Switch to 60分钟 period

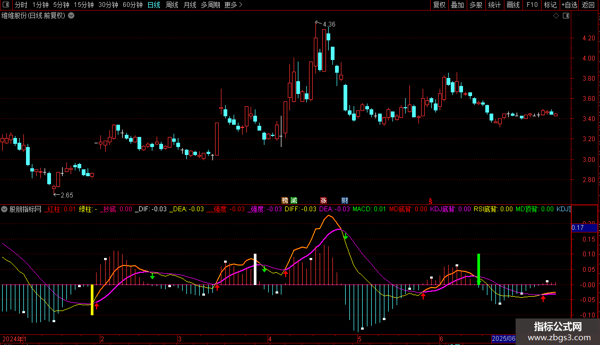coord(133,5)
